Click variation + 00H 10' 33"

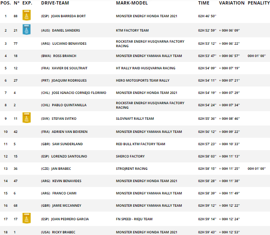point(229,144)
